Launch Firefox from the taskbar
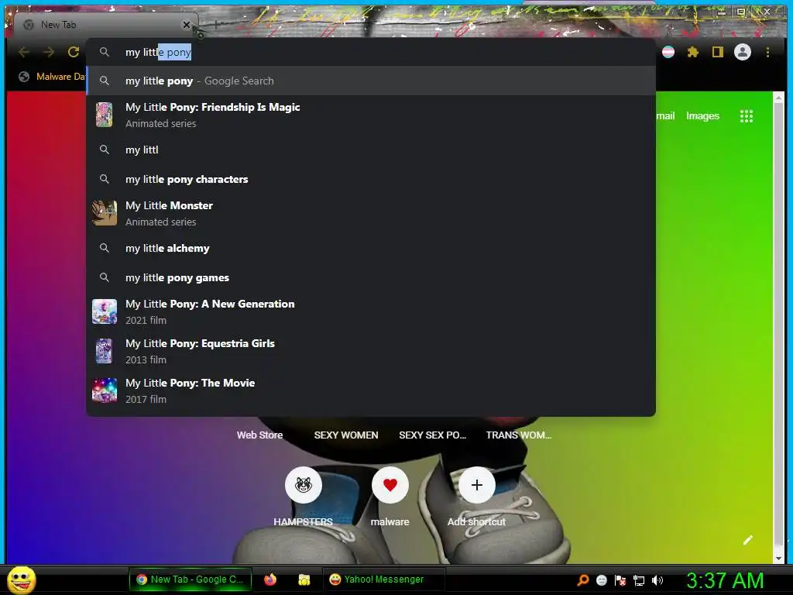This screenshot has height=595, width=793. point(270,580)
